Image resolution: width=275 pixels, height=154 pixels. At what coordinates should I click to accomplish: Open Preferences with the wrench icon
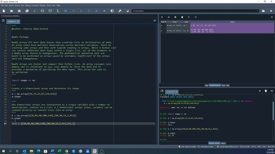[x=120, y=11]
